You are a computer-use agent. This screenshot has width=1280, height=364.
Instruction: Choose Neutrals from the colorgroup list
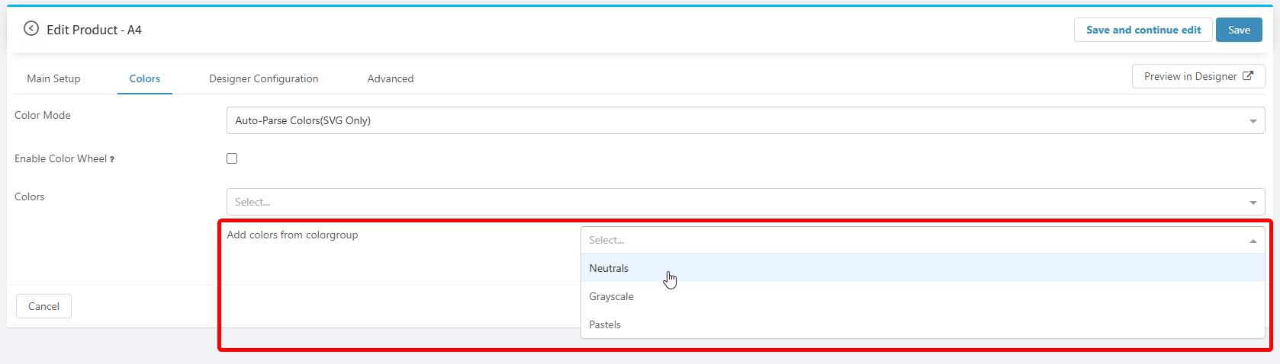(609, 268)
